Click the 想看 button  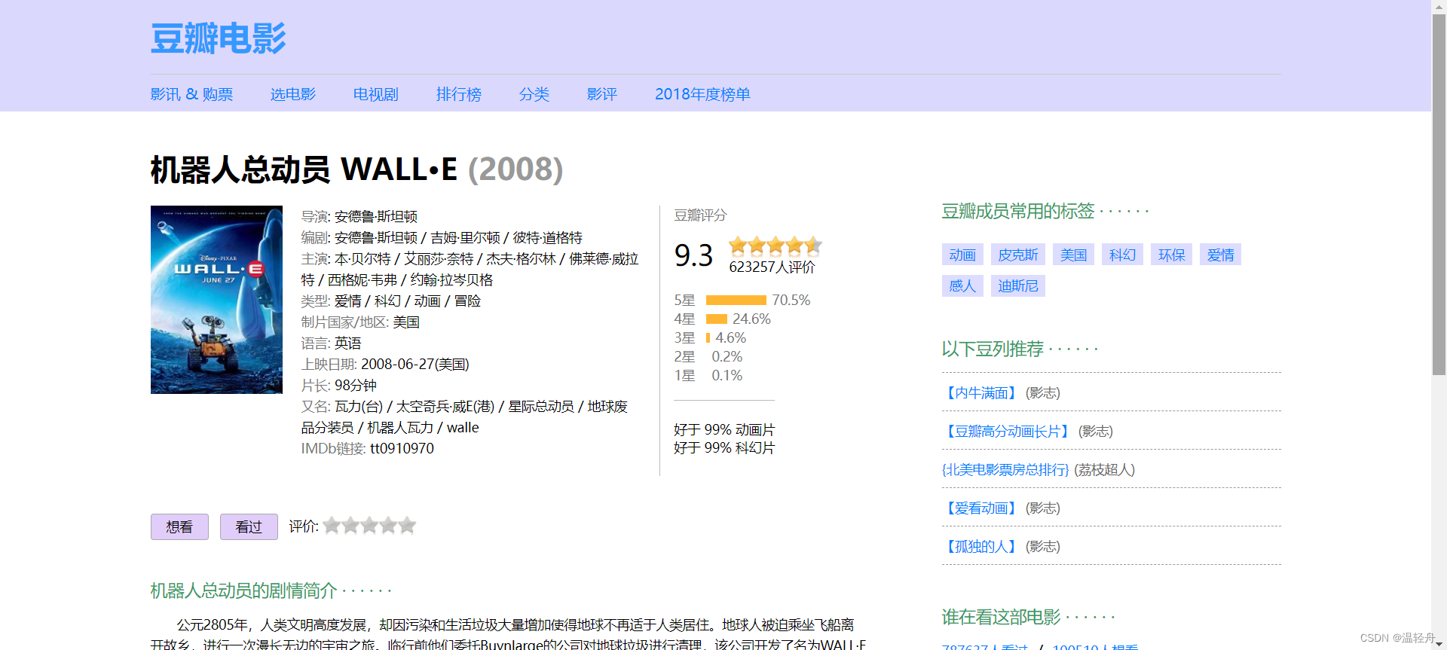click(179, 526)
